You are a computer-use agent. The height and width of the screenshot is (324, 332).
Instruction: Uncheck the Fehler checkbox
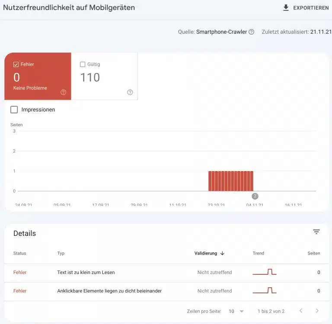(x=16, y=64)
